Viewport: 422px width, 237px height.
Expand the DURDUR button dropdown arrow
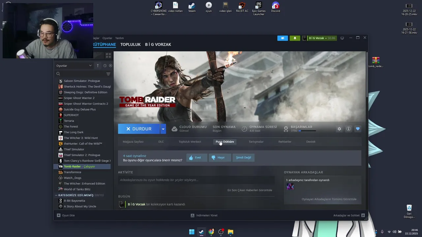point(163,129)
